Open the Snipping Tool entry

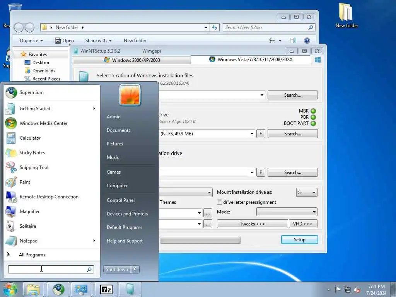click(x=52, y=167)
